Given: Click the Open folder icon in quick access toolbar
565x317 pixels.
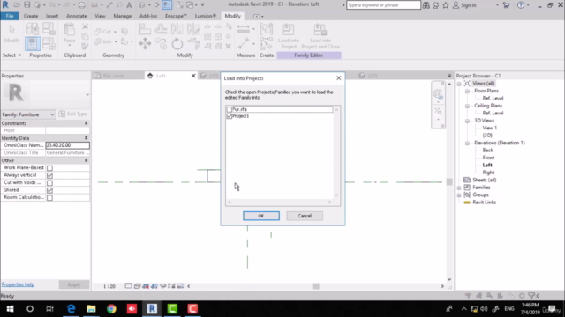Looking at the screenshot, I should 17,5.
